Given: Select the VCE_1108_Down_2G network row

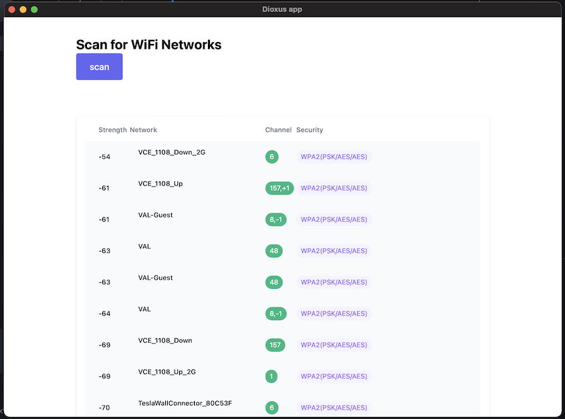Looking at the screenshot, I should [x=282, y=157].
